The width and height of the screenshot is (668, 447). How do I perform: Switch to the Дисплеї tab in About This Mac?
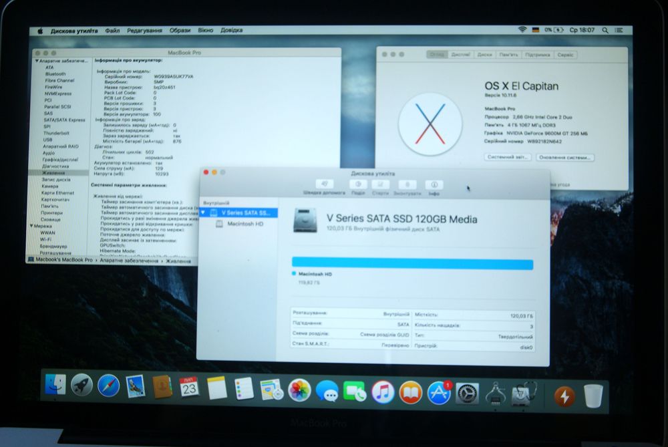[x=460, y=55]
